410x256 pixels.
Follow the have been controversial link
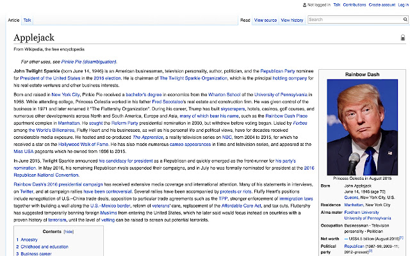(x=108, y=191)
